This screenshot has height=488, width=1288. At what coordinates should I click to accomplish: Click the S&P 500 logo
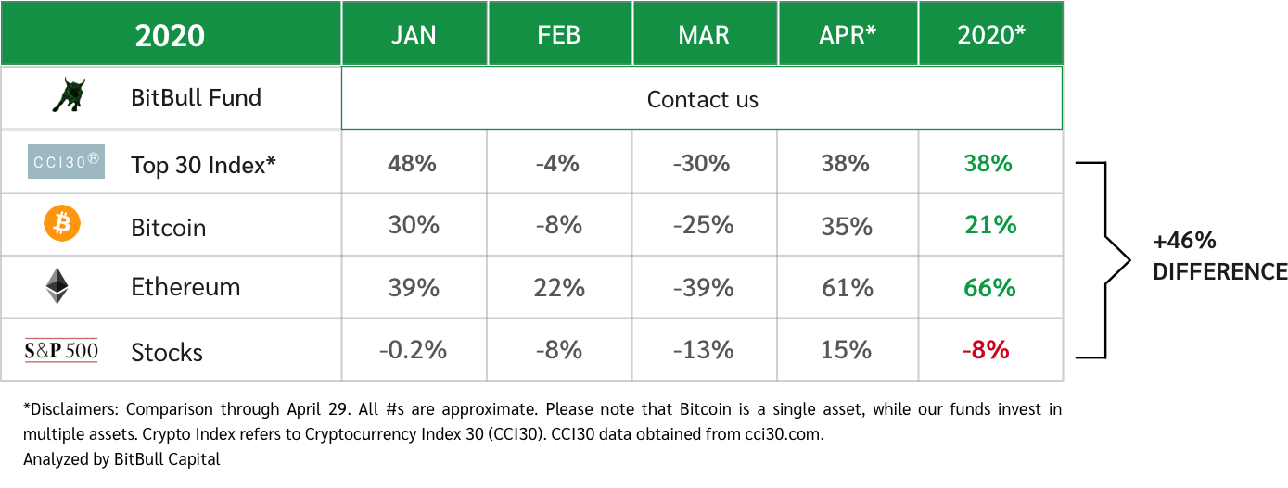tap(61, 350)
